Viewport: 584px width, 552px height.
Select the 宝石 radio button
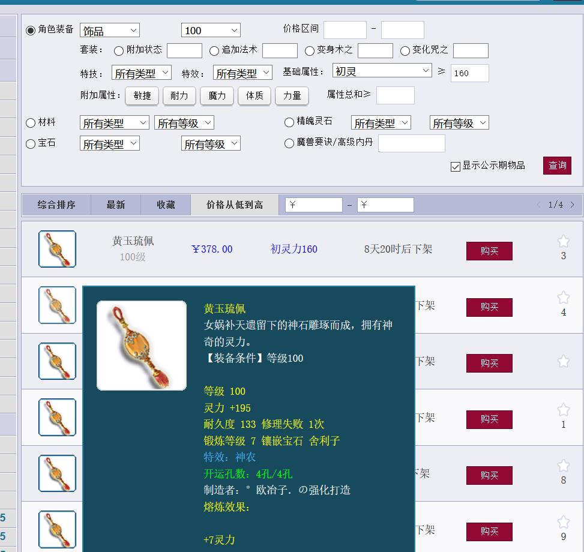click(29, 143)
